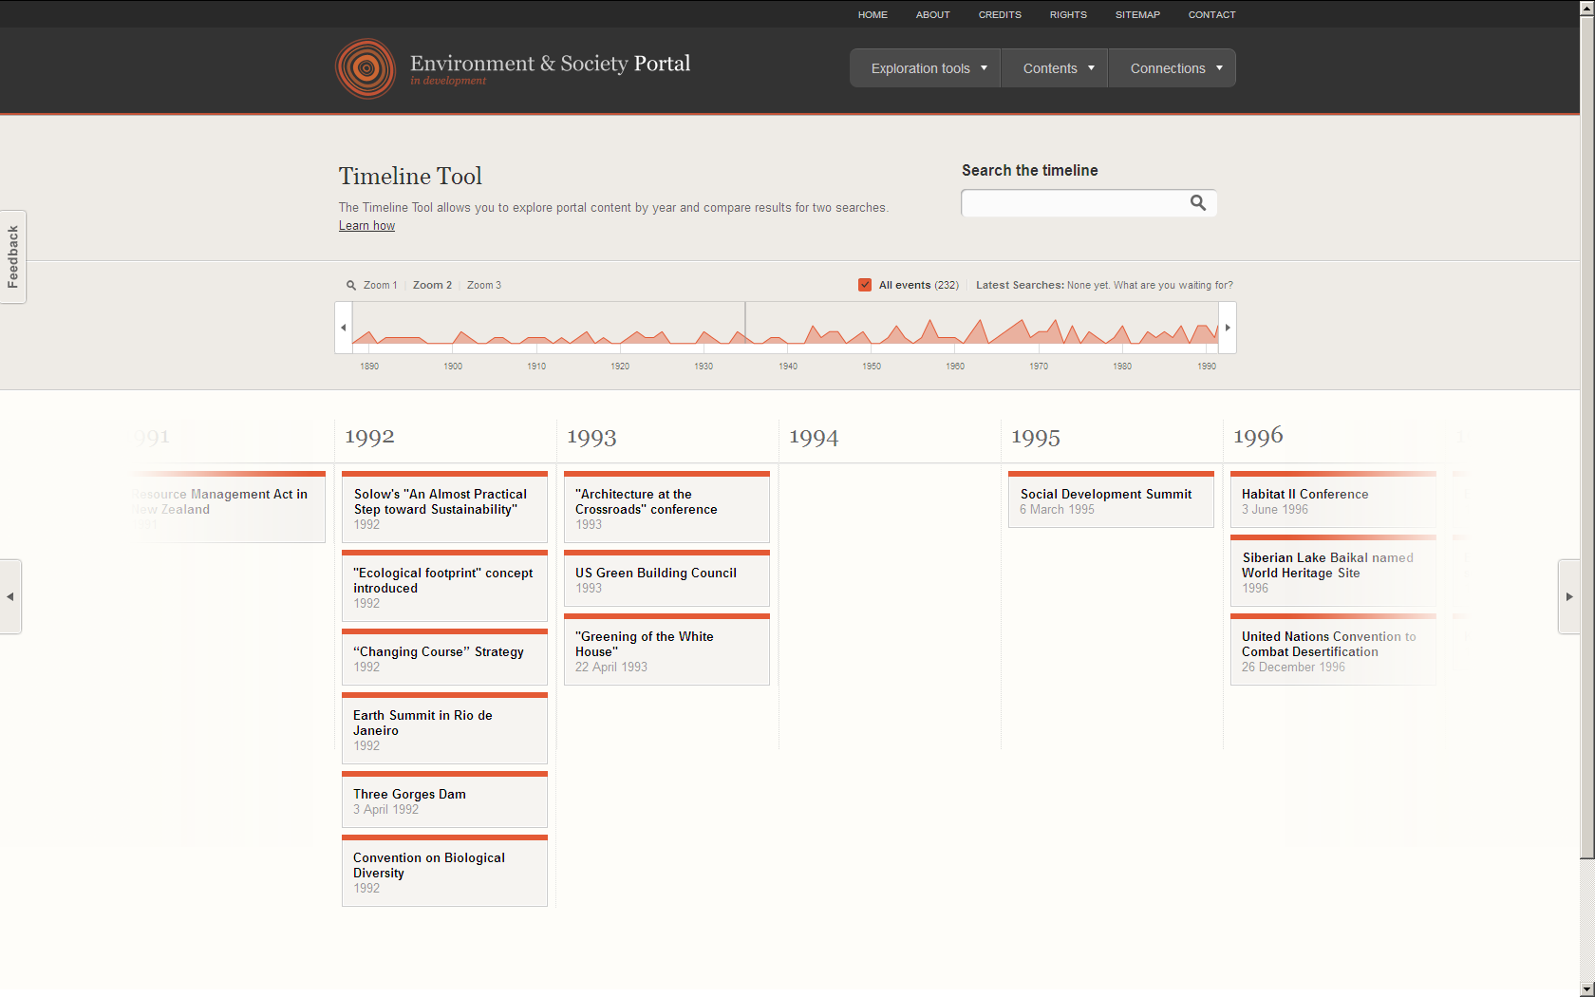Expand the Connections dropdown menu
Viewport: 1595px width, 997px height.
coord(1173,68)
